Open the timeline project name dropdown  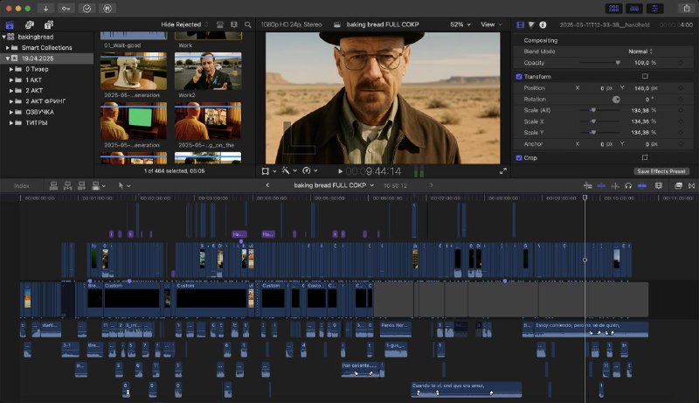coord(334,185)
